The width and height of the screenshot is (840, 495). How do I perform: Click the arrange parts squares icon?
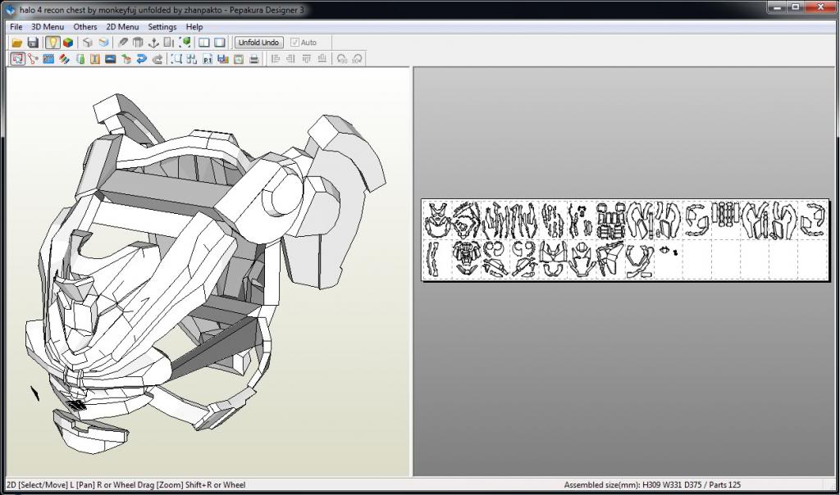point(192,59)
